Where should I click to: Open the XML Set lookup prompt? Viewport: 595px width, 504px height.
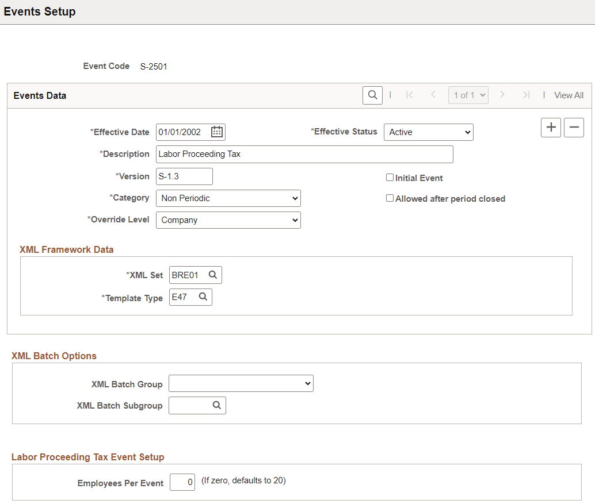pyautogui.click(x=213, y=275)
